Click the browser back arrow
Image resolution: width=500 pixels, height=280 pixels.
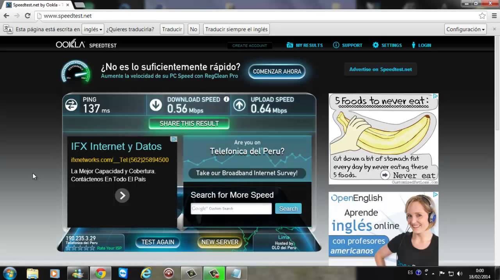tap(6, 16)
